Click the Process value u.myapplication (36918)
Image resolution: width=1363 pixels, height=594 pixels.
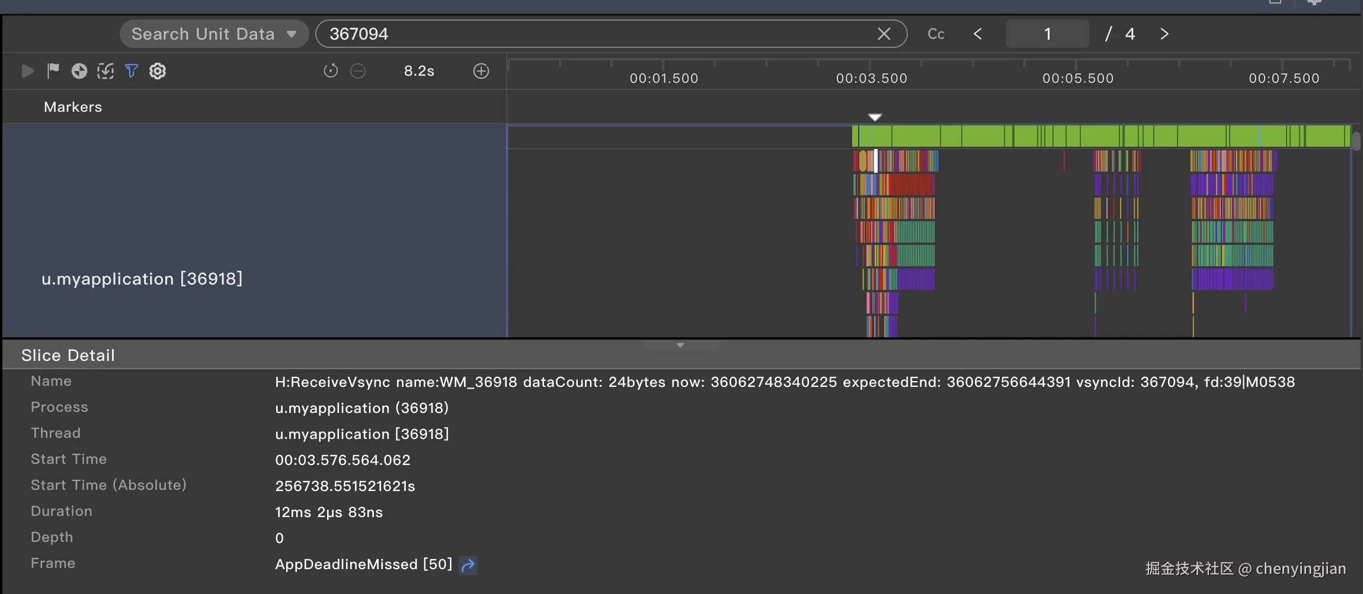(x=361, y=408)
